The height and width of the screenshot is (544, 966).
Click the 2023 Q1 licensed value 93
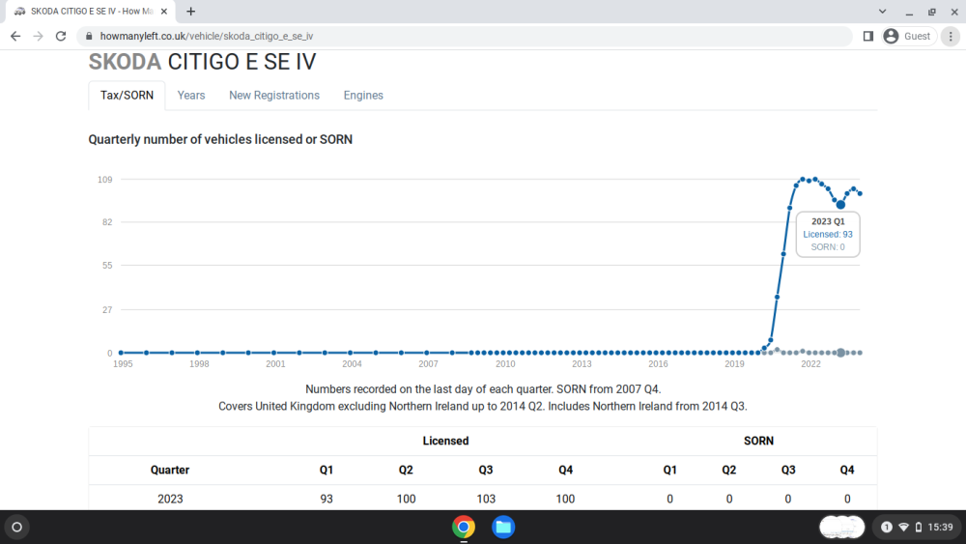tap(327, 499)
